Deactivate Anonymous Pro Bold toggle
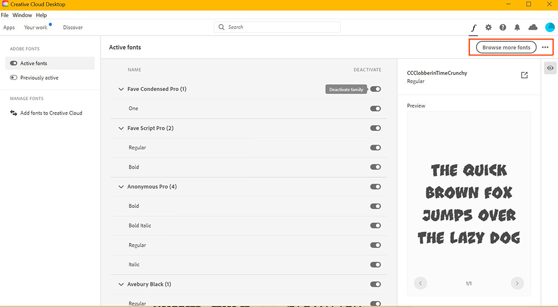Image resolution: width=558 pixels, height=307 pixels. [x=376, y=206]
